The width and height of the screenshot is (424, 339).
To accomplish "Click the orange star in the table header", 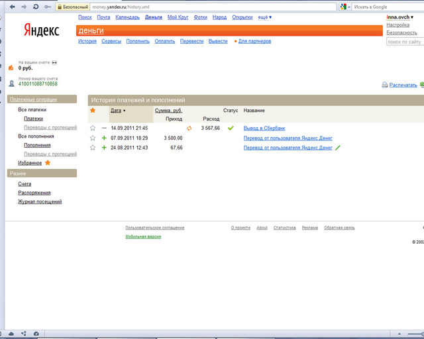I will coord(93,110).
